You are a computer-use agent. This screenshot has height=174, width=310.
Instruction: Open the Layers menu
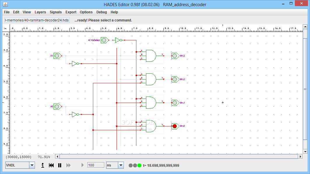(x=40, y=12)
